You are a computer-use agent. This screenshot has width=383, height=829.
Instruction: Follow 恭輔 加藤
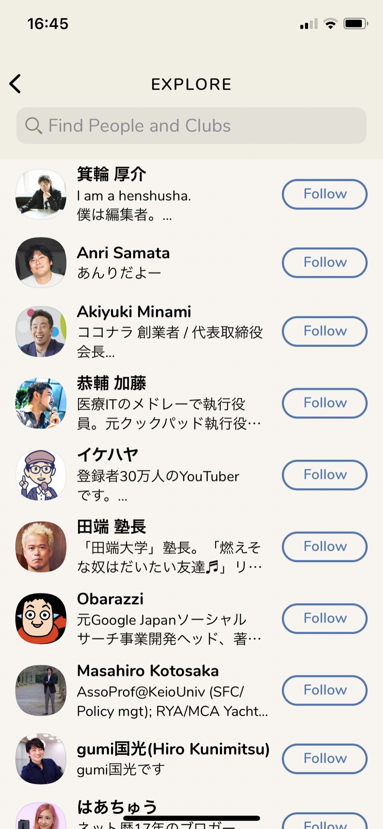[x=325, y=403]
